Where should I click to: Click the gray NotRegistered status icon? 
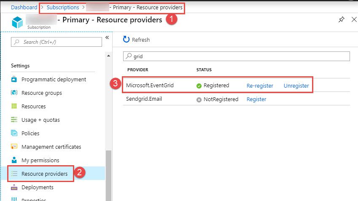pos(199,100)
